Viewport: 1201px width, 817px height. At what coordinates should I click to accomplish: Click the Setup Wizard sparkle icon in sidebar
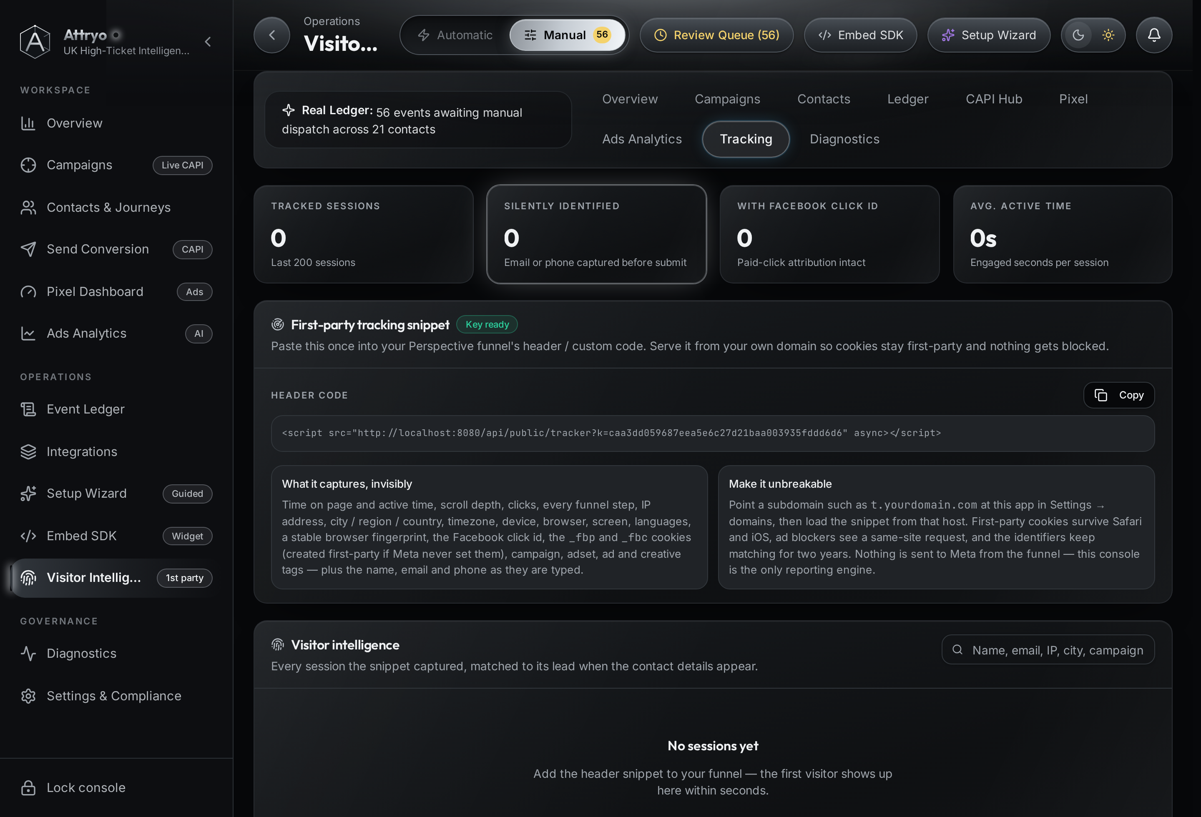(x=28, y=493)
